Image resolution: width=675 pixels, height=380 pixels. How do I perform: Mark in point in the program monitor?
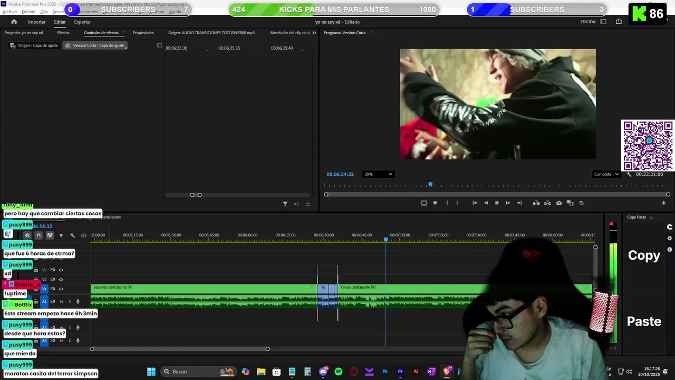[x=447, y=203]
